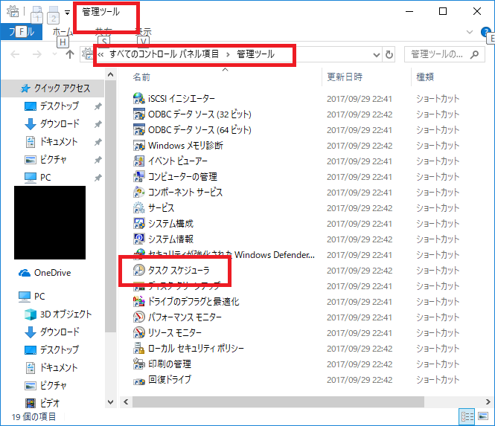Viewport: 495px width, 426px height.
Task: Select the 印刷の管理 printer icon
Action: (x=139, y=364)
